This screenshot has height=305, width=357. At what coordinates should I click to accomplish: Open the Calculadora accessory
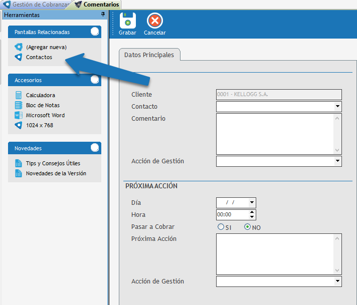pyautogui.click(x=40, y=95)
